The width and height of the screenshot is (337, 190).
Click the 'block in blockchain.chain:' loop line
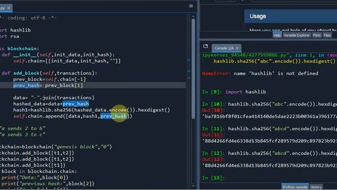pyautogui.click(x=38, y=172)
